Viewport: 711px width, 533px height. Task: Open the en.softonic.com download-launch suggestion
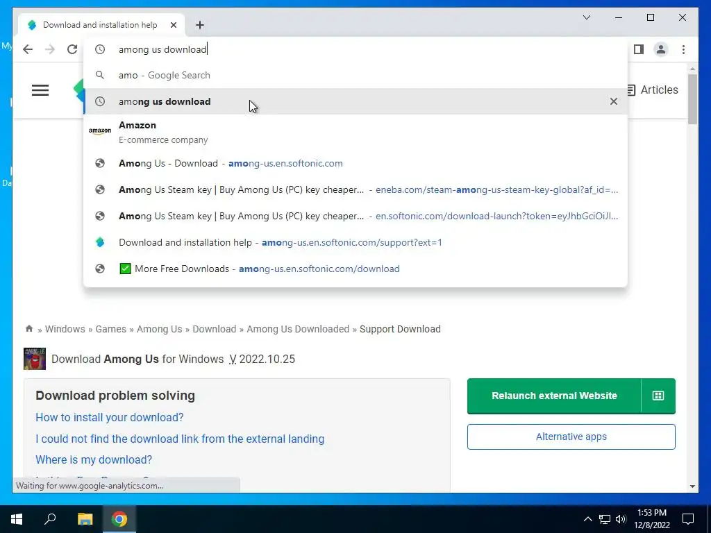[355, 217]
